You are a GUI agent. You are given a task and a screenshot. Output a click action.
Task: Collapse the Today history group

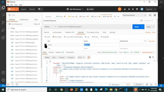pyautogui.click(x=8, y=28)
